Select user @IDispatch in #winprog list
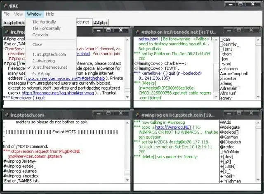Screen dimensions: 264x194 click(x=231, y=142)
